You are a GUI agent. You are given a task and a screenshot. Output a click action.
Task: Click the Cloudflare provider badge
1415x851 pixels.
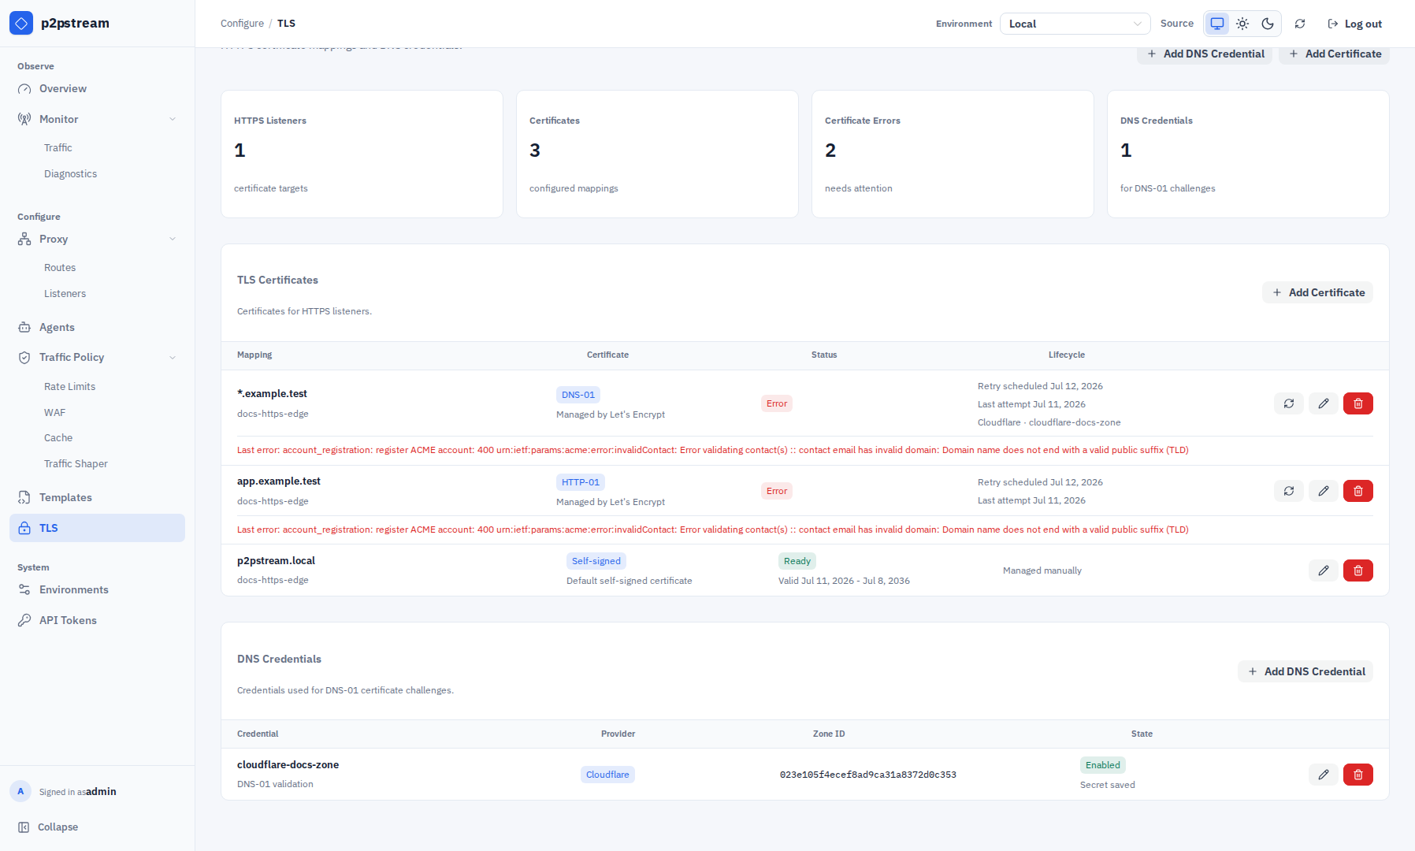[x=607, y=775]
